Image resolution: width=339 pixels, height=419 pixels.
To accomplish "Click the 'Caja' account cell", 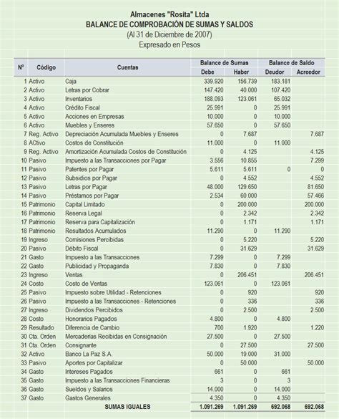I will click(71, 81).
